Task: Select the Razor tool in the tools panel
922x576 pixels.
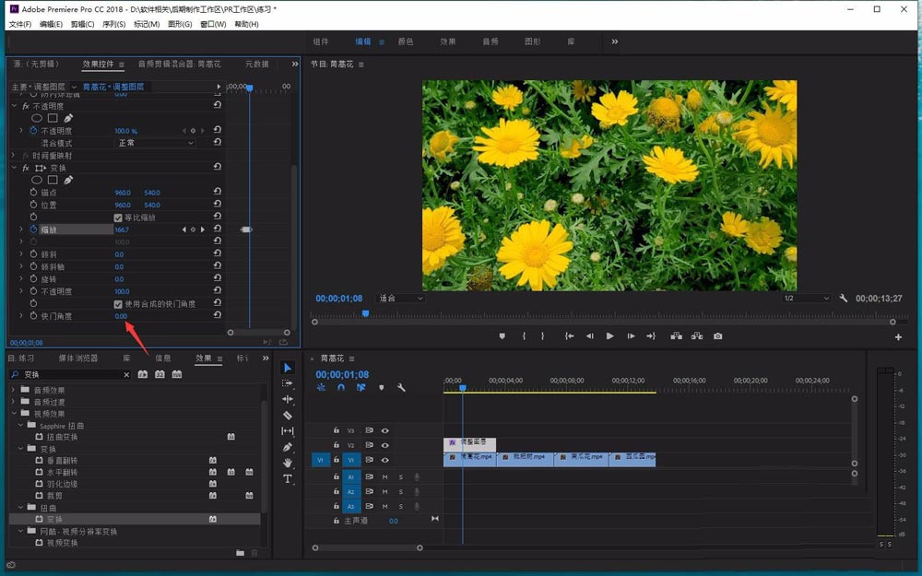Action: pyautogui.click(x=288, y=416)
